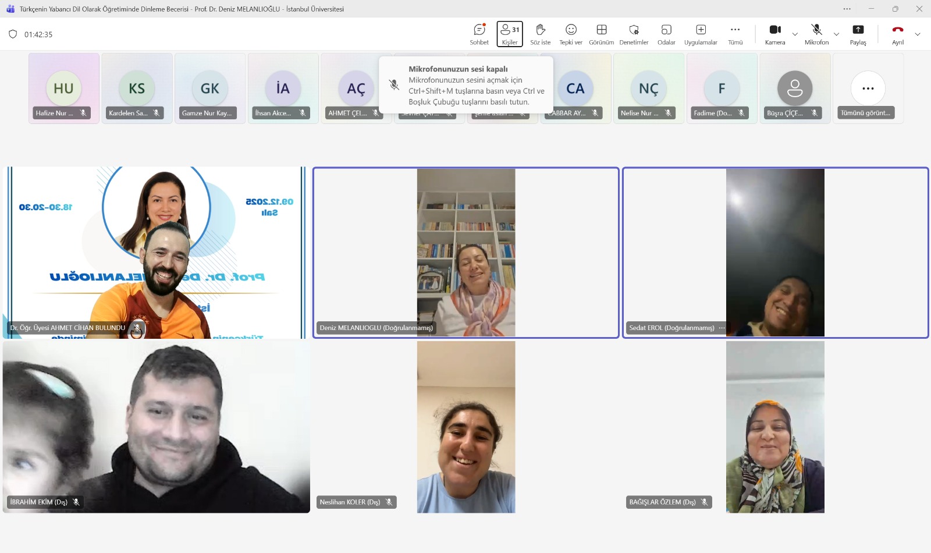Unmute the Mikrofon
Viewport: 931px width, 553px height.
tap(816, 34)
